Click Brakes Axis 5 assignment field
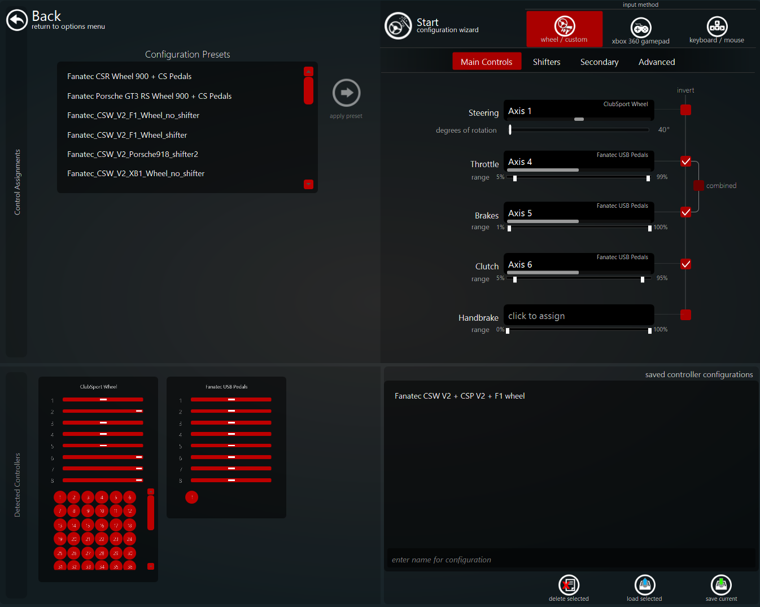The height and width of the screenshot is (607, 760). [579, 212]
